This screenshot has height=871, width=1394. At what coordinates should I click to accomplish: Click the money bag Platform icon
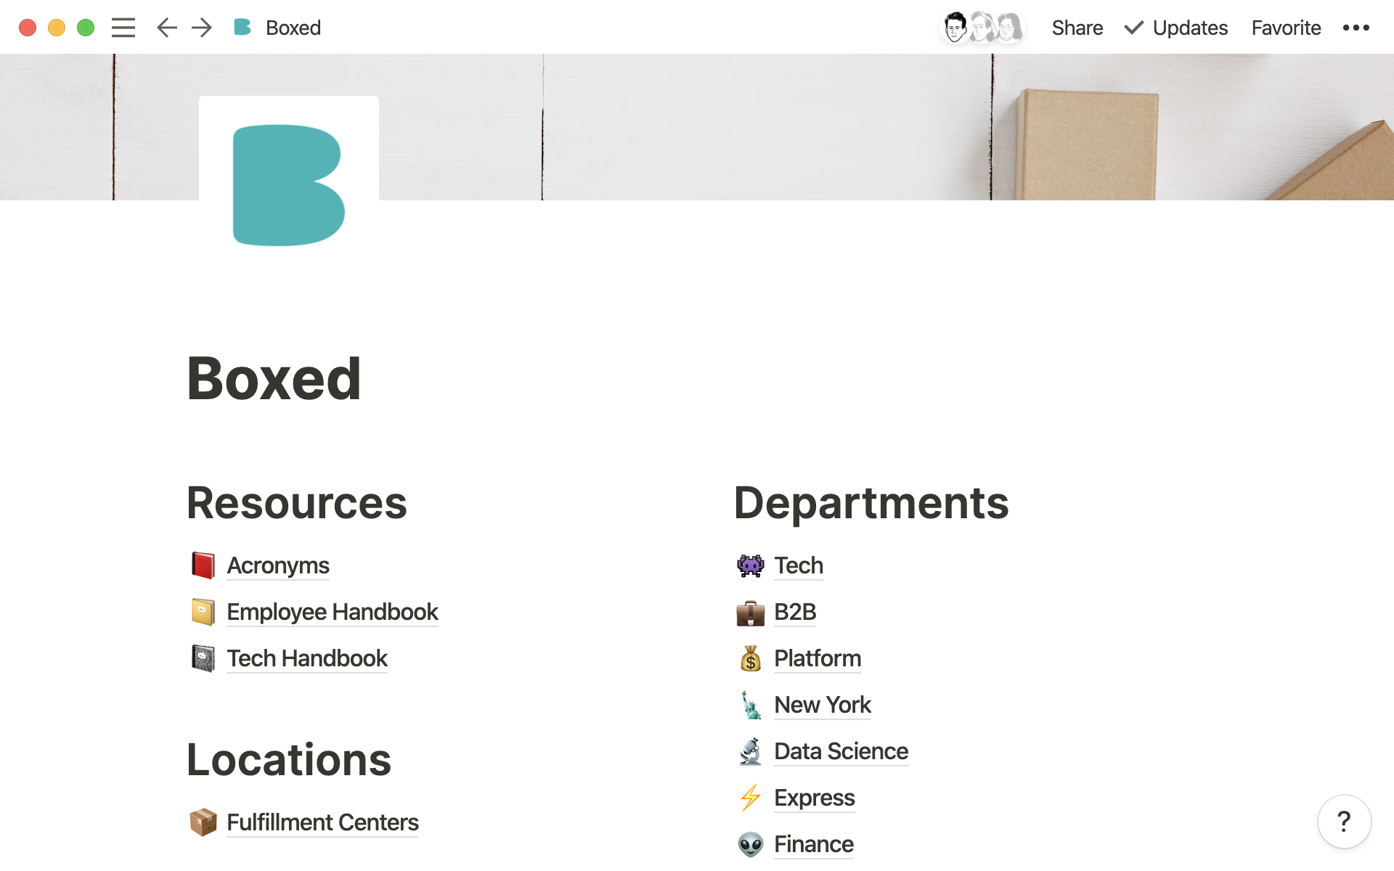point(750,658)
